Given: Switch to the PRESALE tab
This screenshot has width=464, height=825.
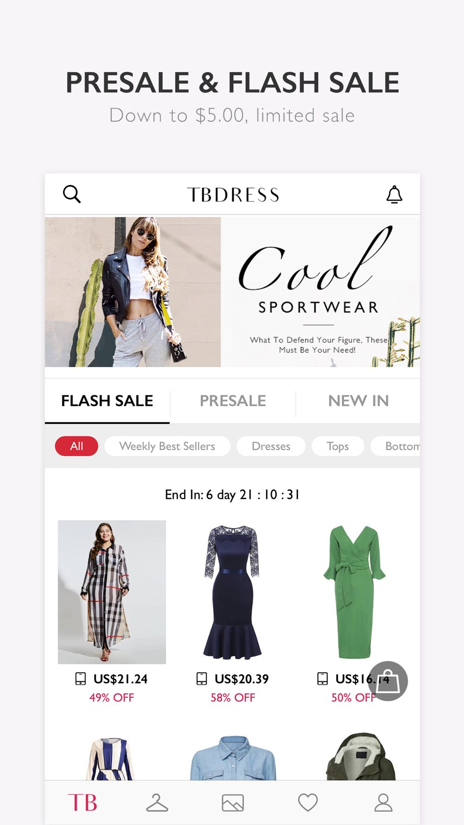Looking at the screenshot, I should point(233,401).
